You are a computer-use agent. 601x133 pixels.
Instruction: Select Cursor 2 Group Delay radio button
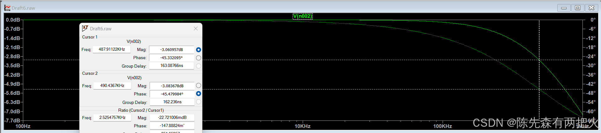coord(199,102)
